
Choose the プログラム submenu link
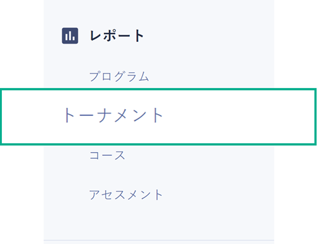click(119, 76)
